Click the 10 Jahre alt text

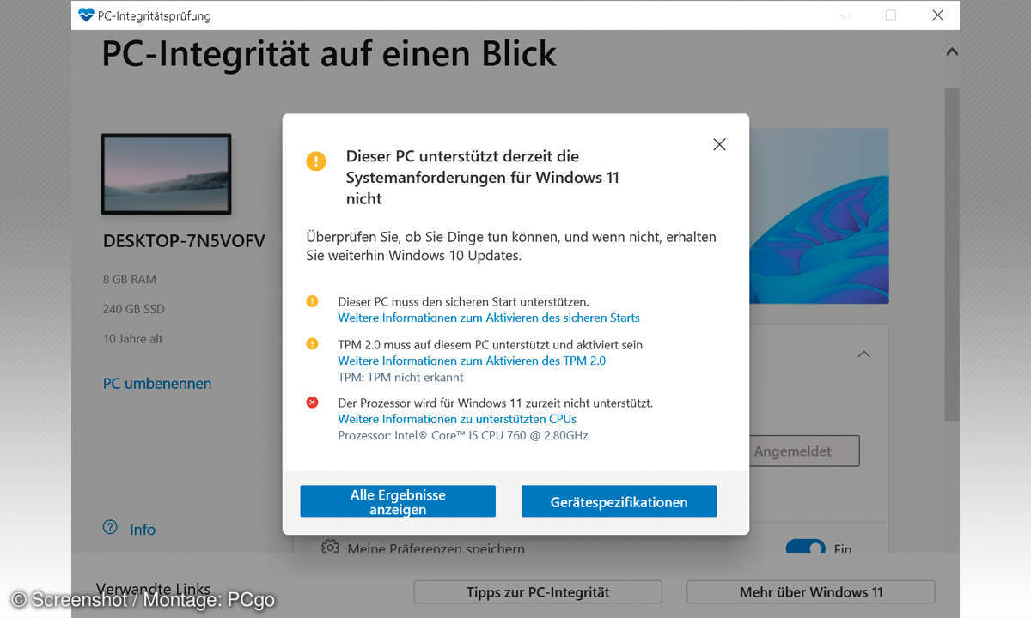tap(133, 339)
